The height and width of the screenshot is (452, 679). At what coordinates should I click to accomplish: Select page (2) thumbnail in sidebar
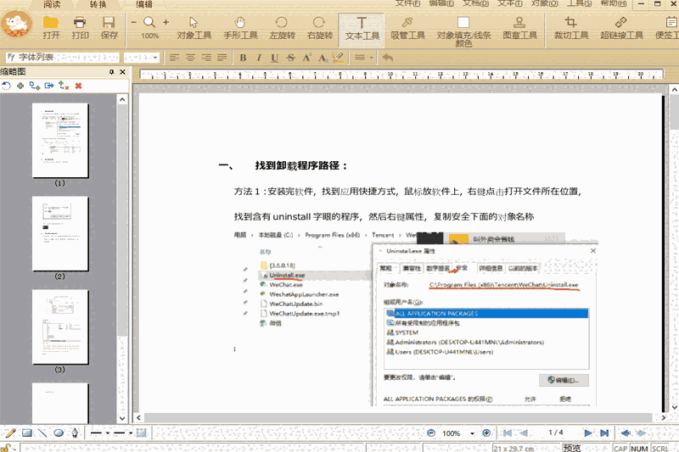pos(60,233)
